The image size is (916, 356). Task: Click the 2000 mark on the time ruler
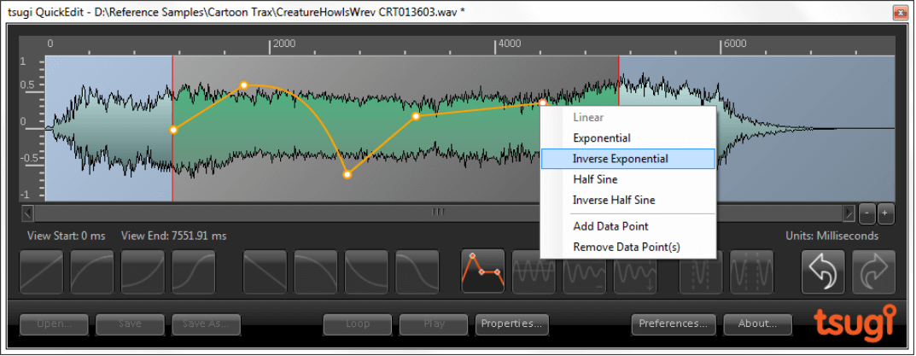284,44
